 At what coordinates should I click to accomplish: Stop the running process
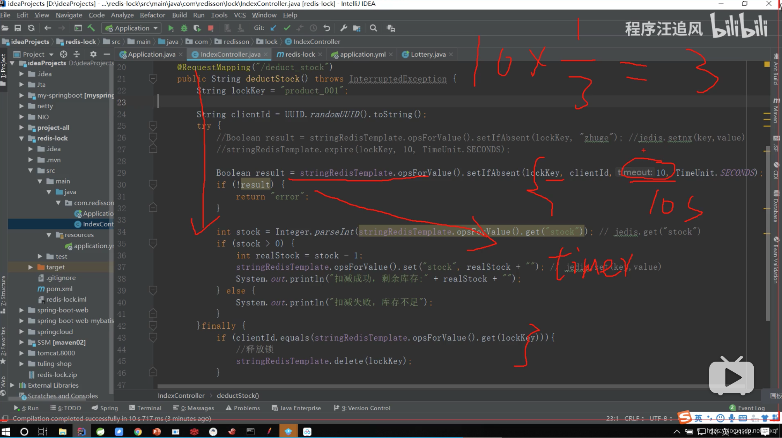coord(211,28)
